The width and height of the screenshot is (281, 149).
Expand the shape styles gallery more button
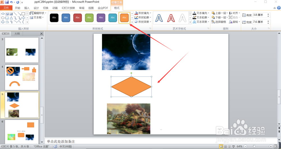tap(132, 22)
